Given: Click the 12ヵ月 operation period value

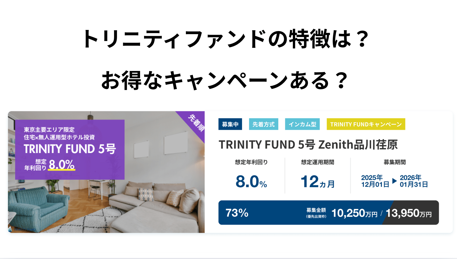Looking at the screenshot, I should coord(317,182).
